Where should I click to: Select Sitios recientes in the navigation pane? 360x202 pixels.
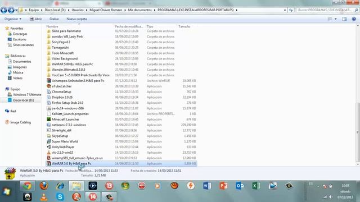tap(24, 45)
